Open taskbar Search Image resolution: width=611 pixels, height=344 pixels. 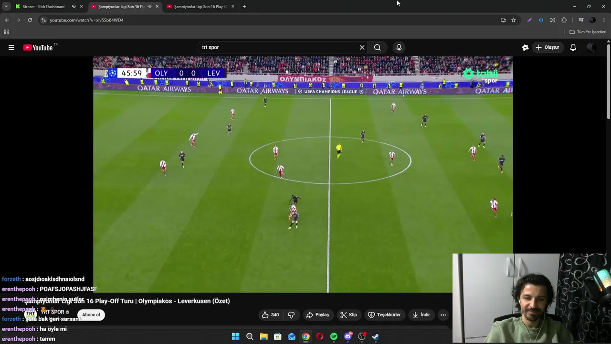tap(250, 336)
